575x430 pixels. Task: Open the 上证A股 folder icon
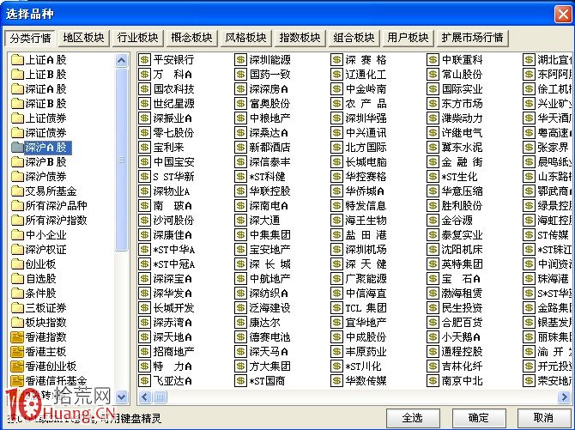coord(17,60)
